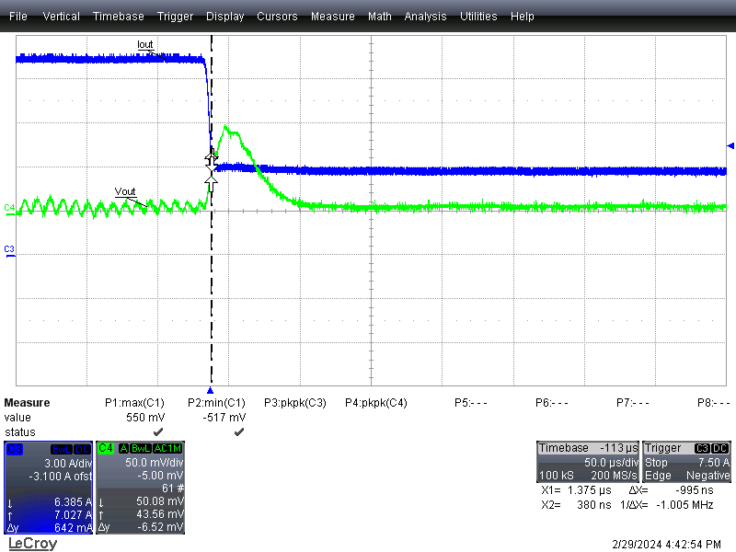Open the Utilities menu
Image resolution: width=736 pixels, height=552 pixels.
(x=478, y=16)
